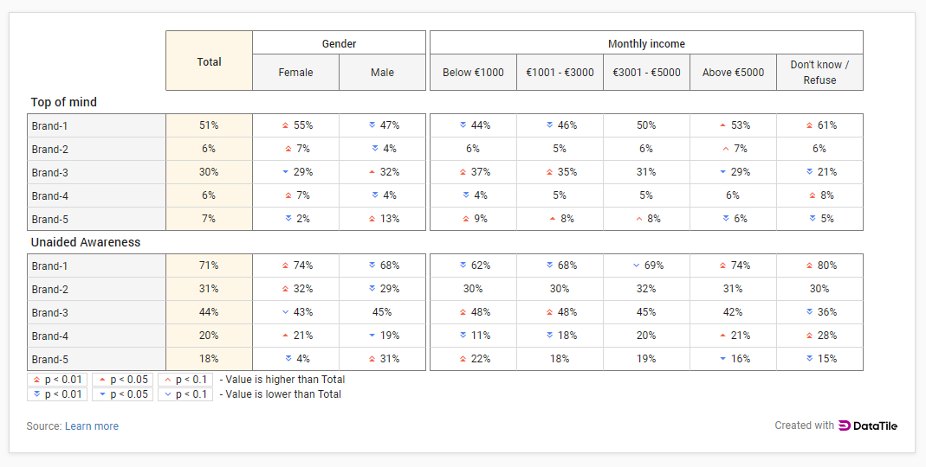Screen dimensions: 926x467
Task: Click the Unaided Awareness section heading
Action: [86, 243]
